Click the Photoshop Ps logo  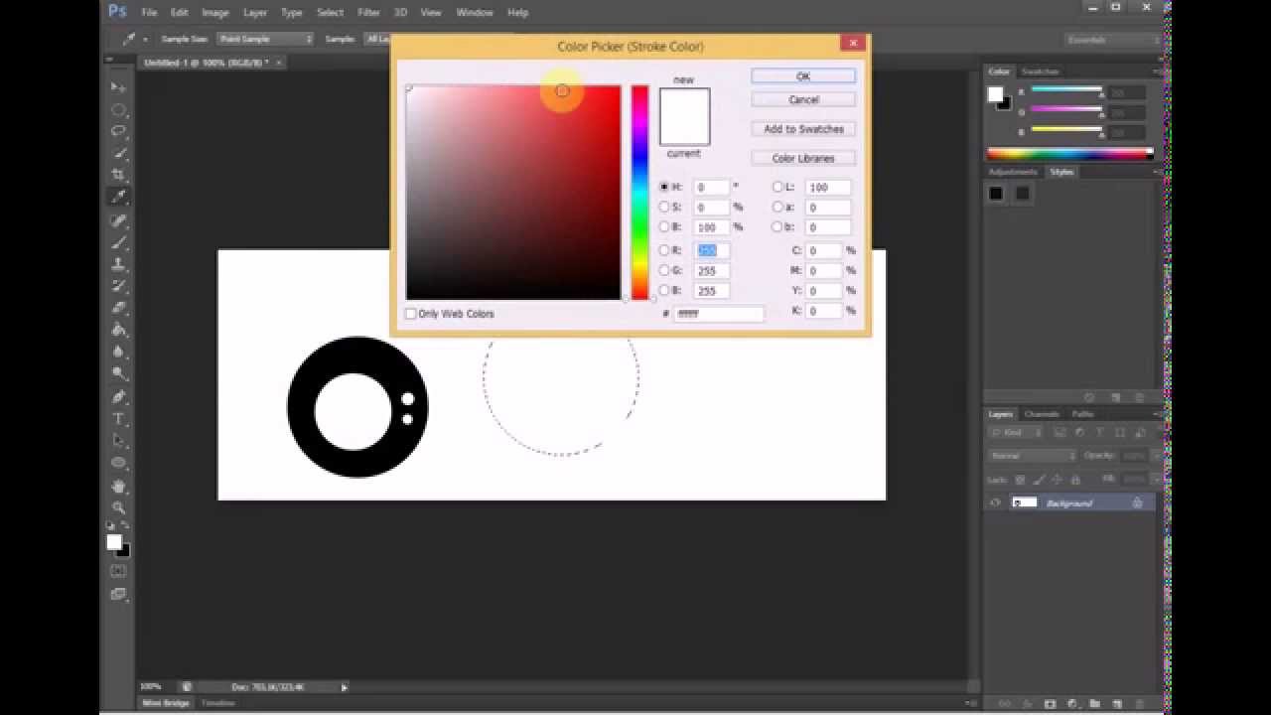tap(117, 12)
